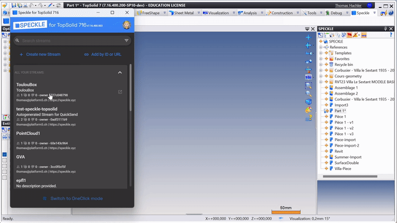397x223 pixels.
Task: Open the Visualization tab
Action: (x=216, y=13)
